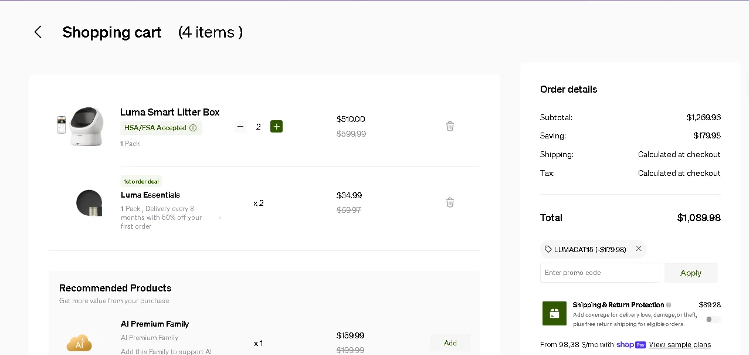Viewport: 749px width, 355px height.
Task: Increase Luma Smart Litter Box quantity
Action: click(276, 127)
